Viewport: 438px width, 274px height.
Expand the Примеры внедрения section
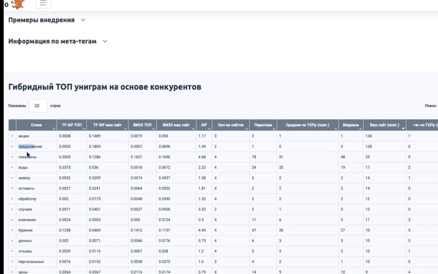coord(83,20)
